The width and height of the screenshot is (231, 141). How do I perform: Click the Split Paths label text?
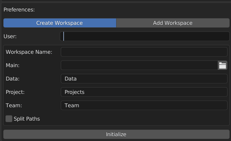(x=27, y=119)
